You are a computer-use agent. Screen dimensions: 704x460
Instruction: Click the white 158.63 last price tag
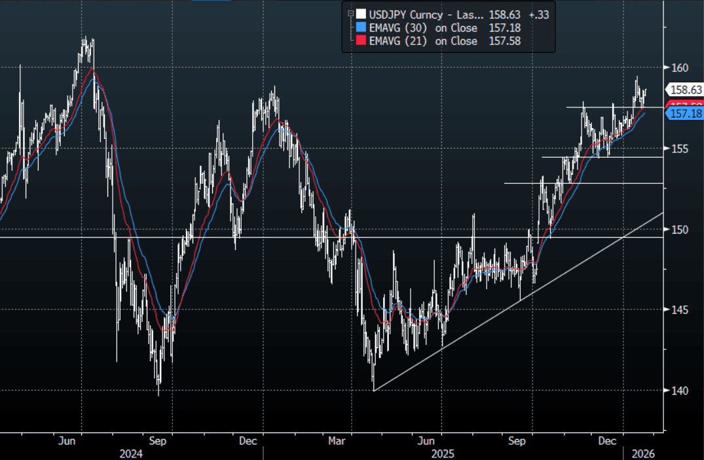point(684,90)
